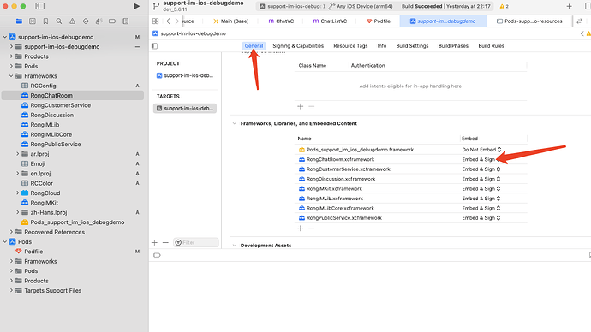Open Embed dropdown for RongCustomerService.xcframework

[x=481, y=169]
